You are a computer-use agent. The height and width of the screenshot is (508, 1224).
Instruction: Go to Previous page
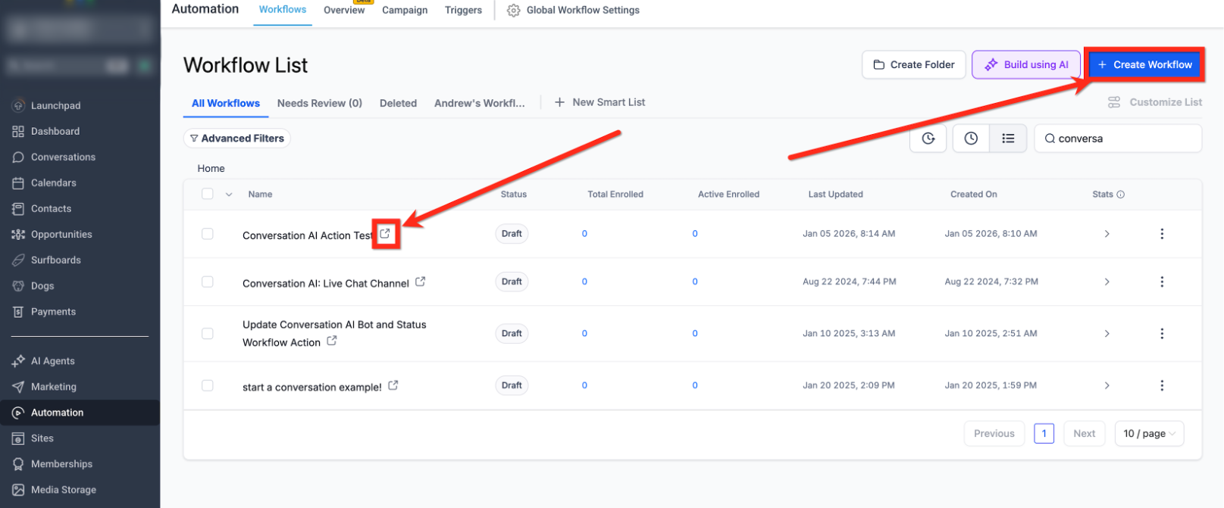(x=994, y=434)
